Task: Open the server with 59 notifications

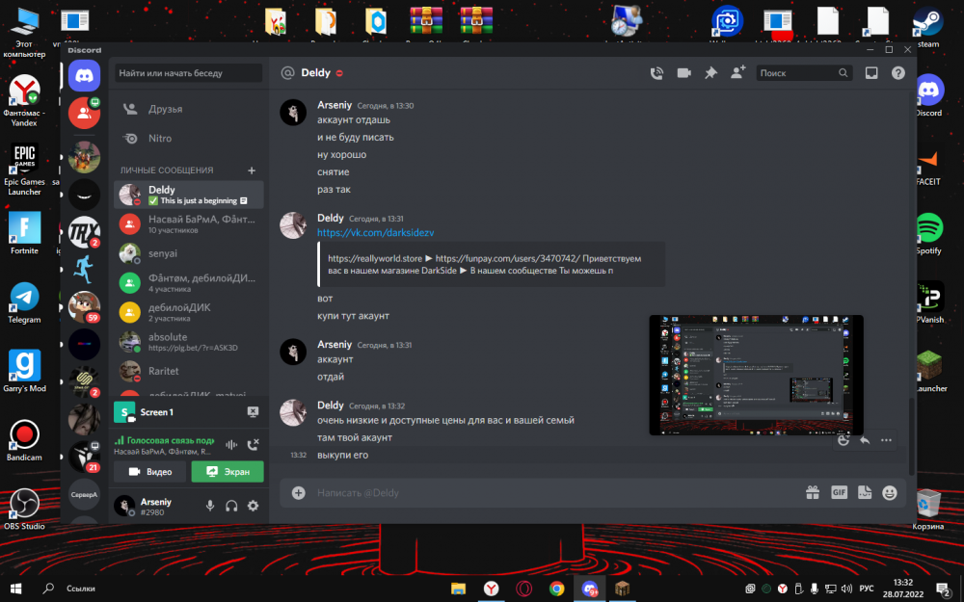Action: pyautogui.click(x=84, y=306)
